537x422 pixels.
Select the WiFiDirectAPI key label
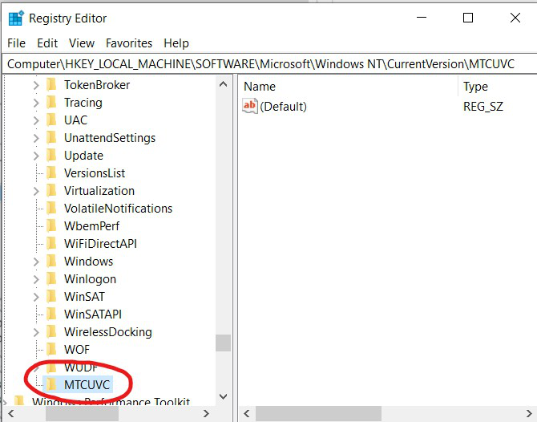(x=100, y=243)
